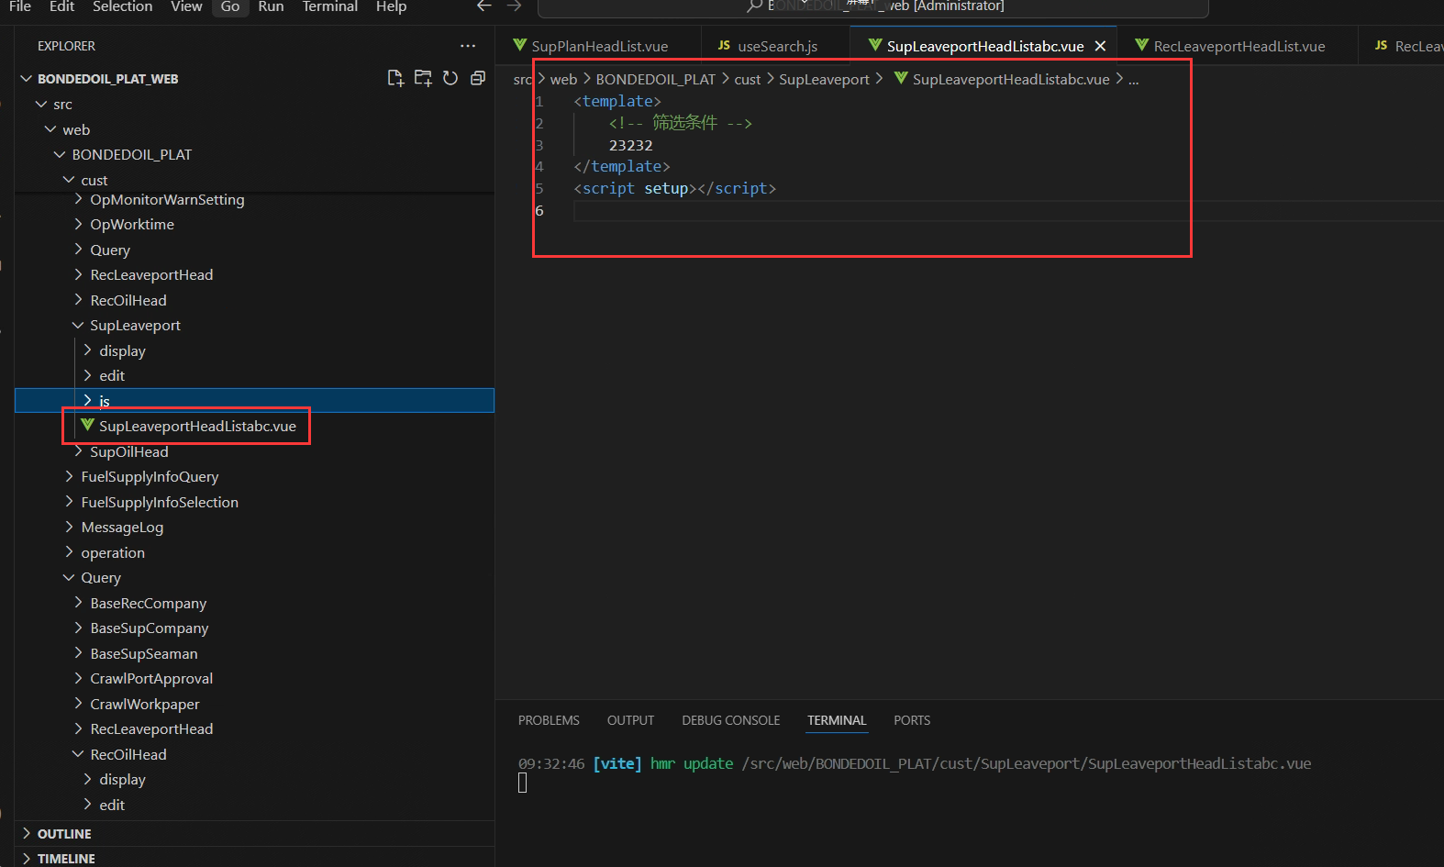Switch to useSearch.js tab
The image size is (1444, 867).
[775, 46]
